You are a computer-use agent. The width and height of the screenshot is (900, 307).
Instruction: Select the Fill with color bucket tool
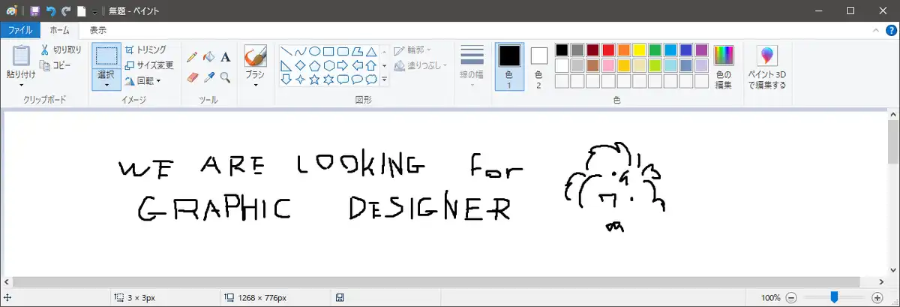[208, 56]
